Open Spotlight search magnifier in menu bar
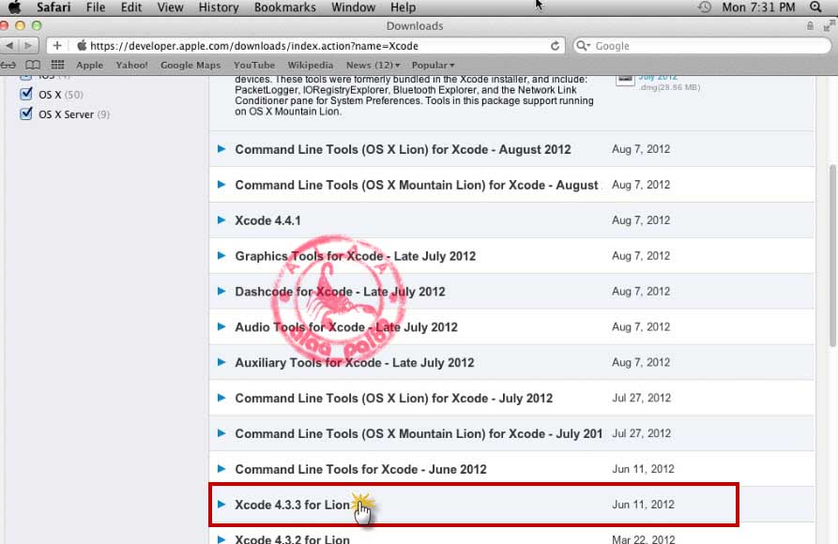 [815, 8]
